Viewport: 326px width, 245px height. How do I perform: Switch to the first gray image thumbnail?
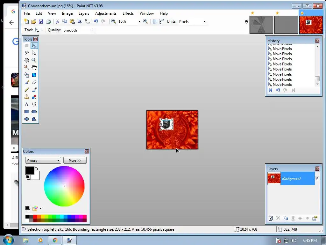[261, 25]
